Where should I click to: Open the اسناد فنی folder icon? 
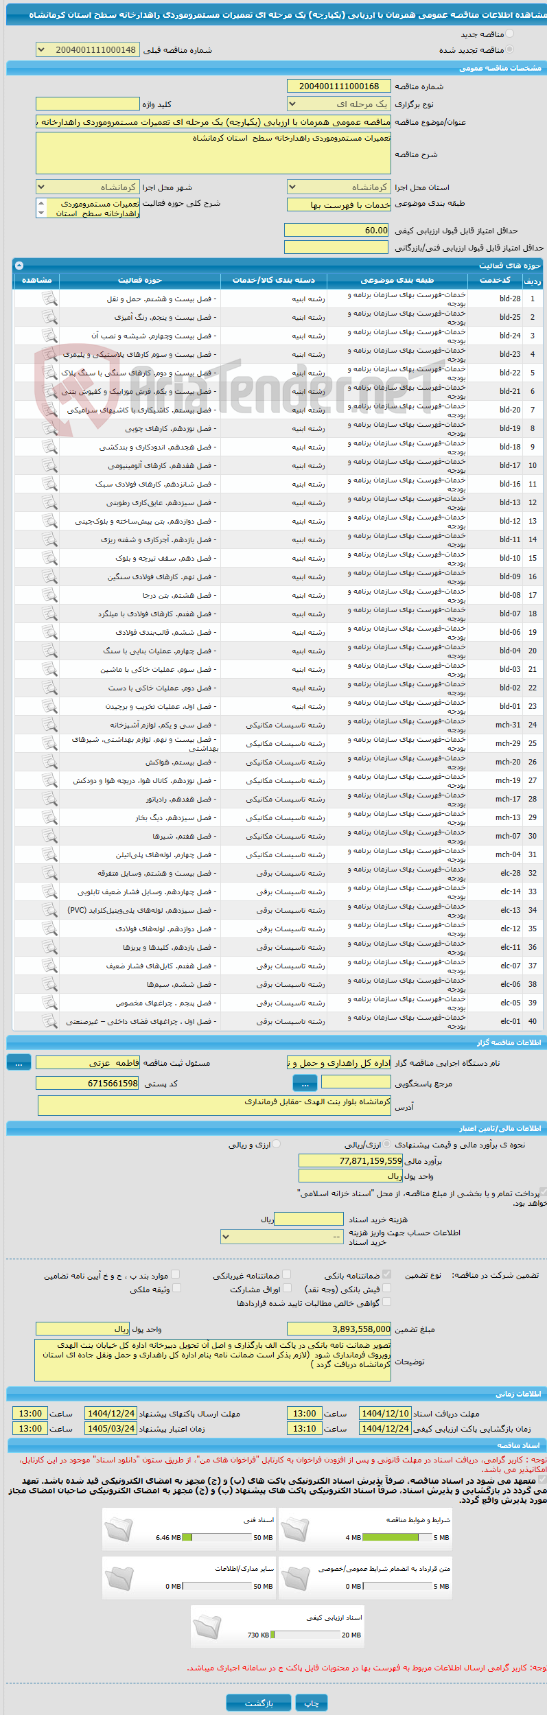[x=119, y=1529]
